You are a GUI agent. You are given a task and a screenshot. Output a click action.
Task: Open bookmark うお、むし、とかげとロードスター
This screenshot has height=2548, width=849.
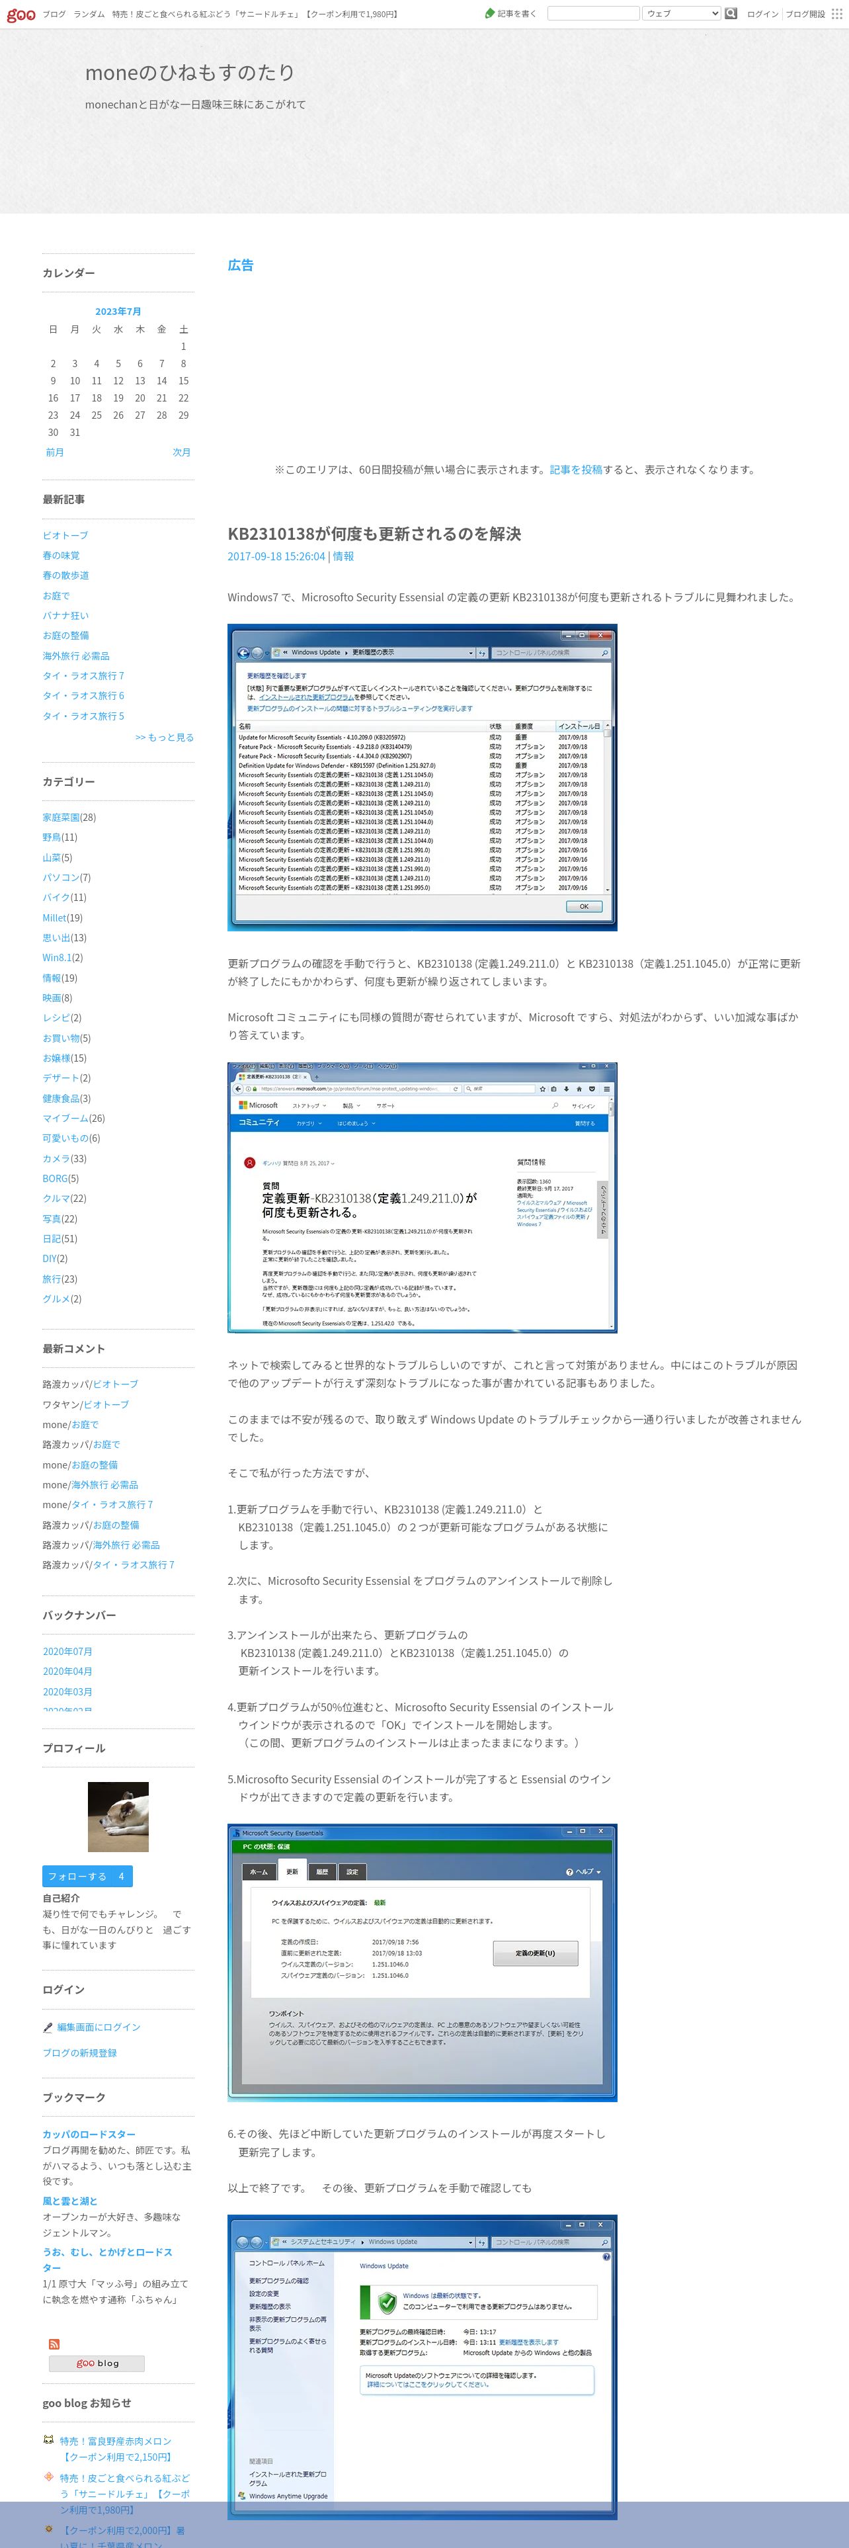(108, 2259)
